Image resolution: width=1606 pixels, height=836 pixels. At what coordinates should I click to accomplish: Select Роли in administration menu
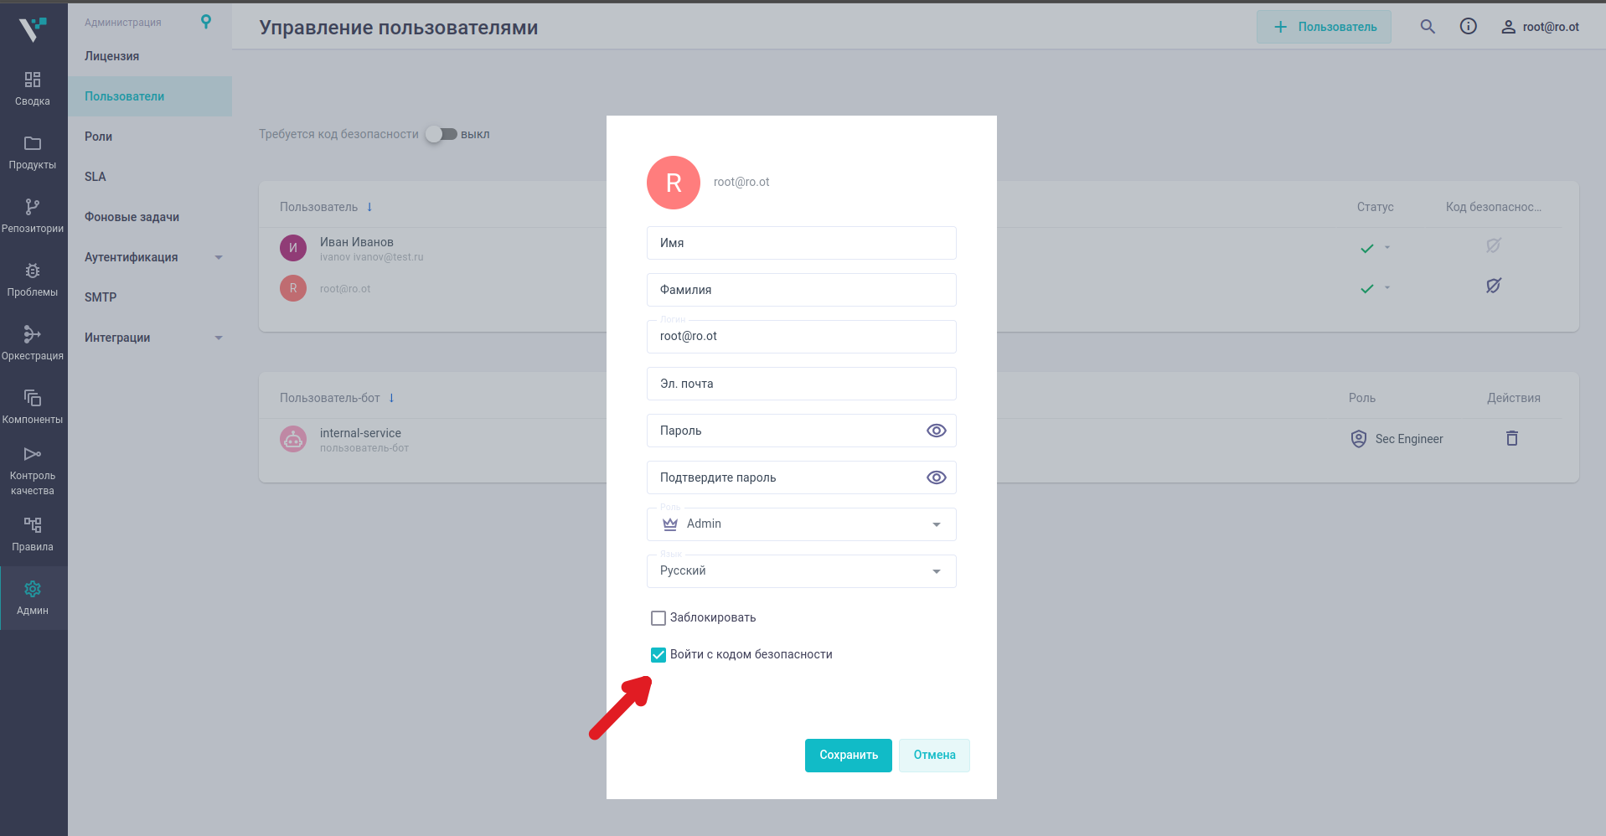tap(99, 137)
